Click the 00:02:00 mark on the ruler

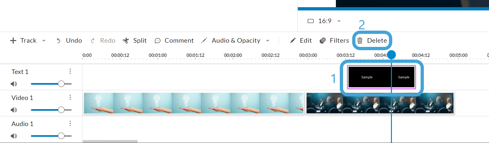[x=233, y=55]
